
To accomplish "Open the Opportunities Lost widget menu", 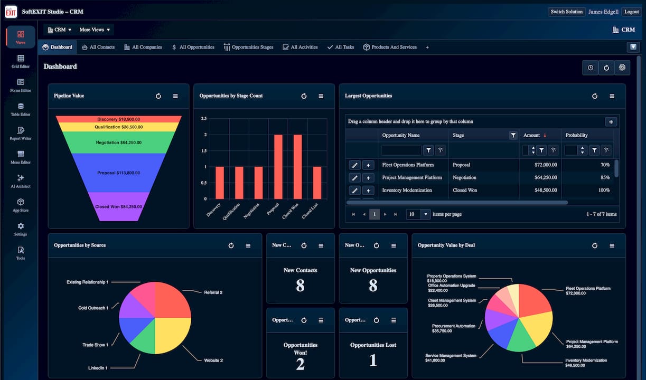I will click(x=394, y=320).
